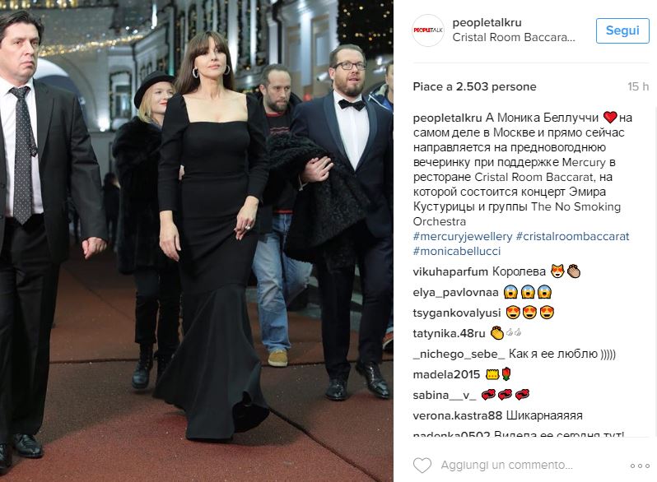Open commenter _nichego_sebe_'s profile
This screenshot has height=482, width=657.
click(459, 354)
